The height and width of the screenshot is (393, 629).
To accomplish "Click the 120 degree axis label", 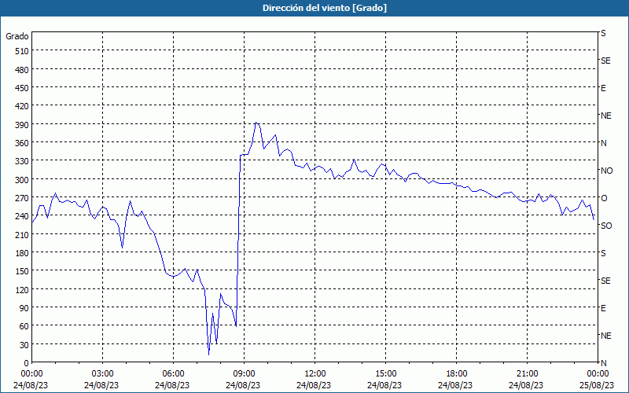I will coord(22,290).
